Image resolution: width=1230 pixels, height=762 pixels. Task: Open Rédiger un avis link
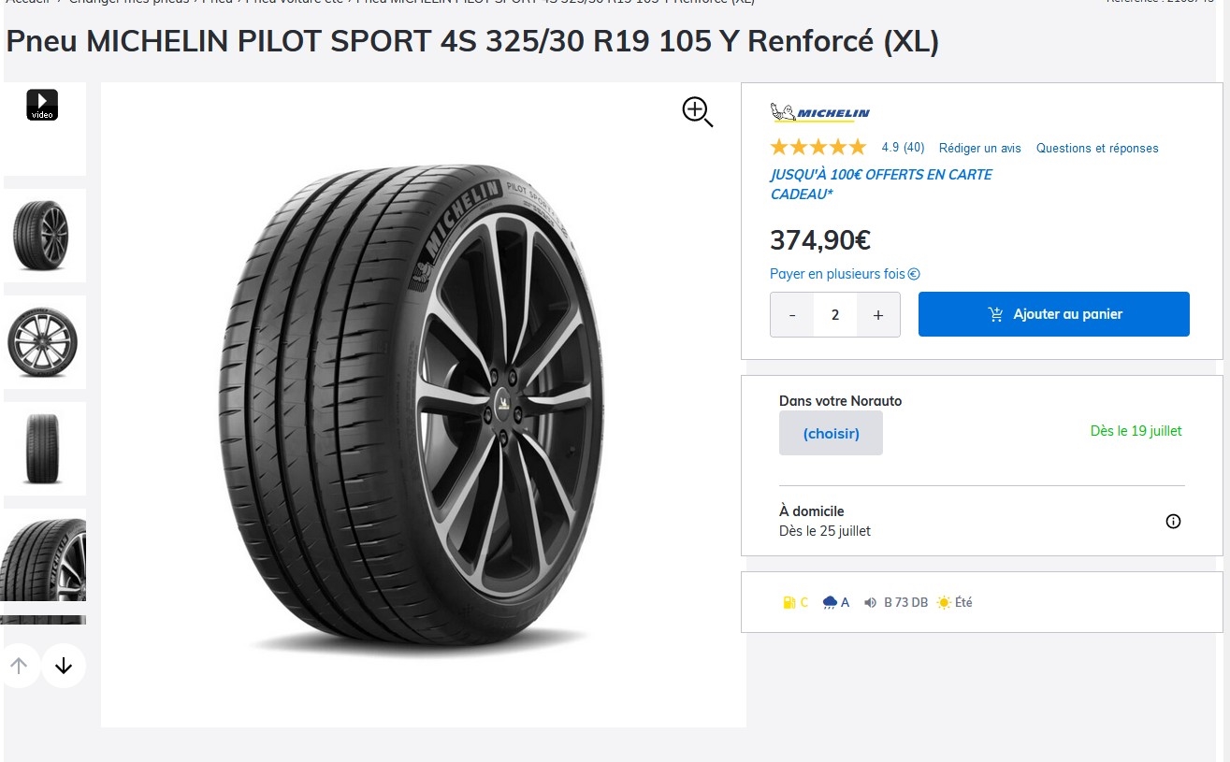pos(979,148)
